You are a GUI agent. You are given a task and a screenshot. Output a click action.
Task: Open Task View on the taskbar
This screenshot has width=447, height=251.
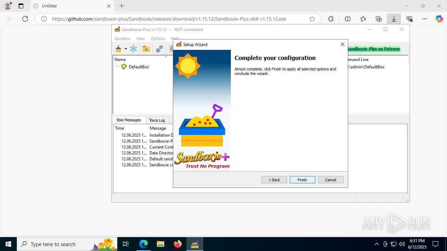pyautogui.click(x=126, y=244)
